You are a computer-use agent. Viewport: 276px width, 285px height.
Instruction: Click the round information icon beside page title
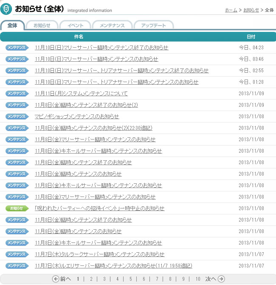click(6, 9)
